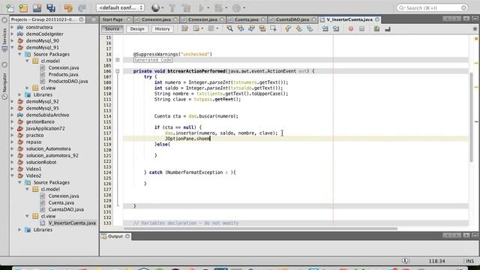Toggle the History view button
The height and width of the screenshot is (270, 480).
162,28
